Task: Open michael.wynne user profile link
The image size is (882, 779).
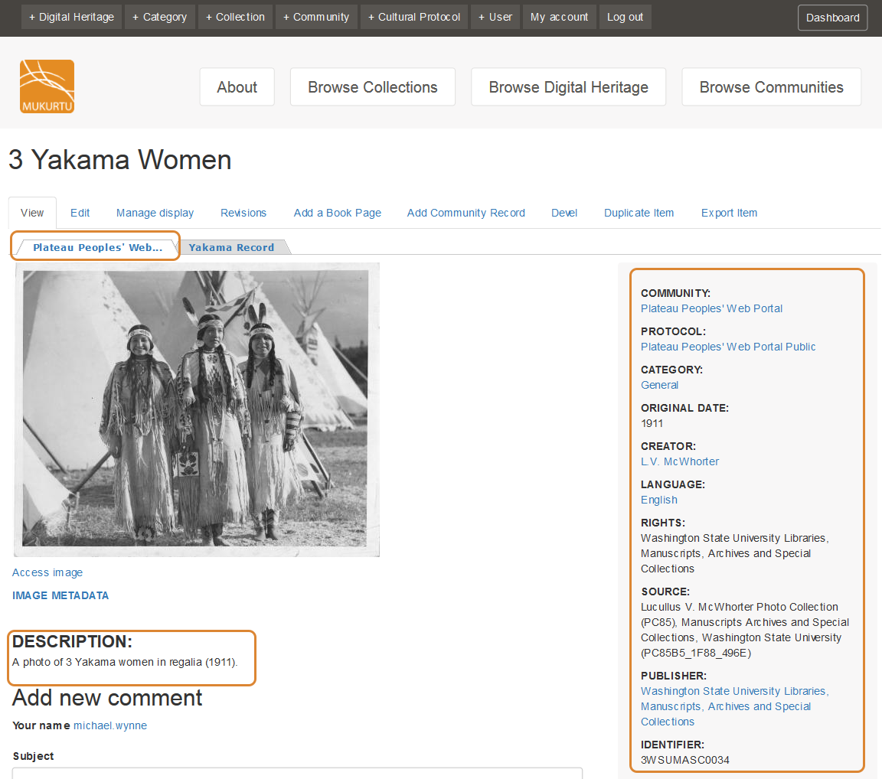Action: (x=110, y=725)
